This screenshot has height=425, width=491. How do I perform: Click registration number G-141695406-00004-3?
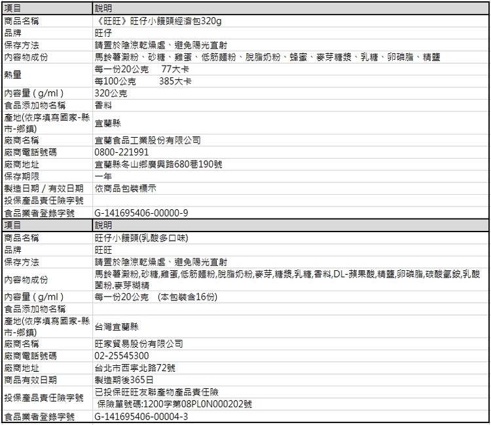pyautogui.click(x=141, y=416)
